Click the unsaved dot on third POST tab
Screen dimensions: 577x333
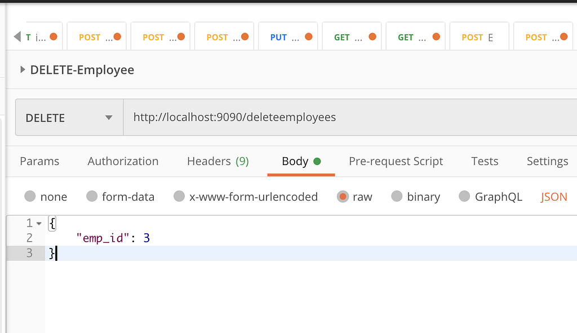tap(245, 37)
